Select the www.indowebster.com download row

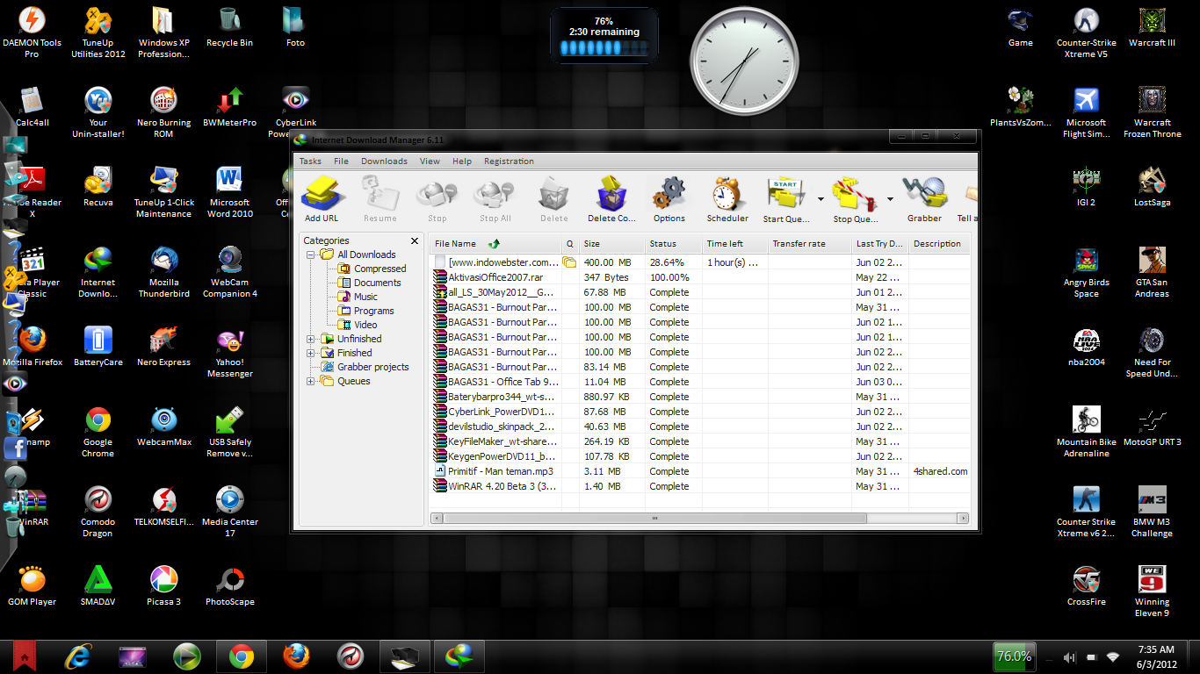700,262
